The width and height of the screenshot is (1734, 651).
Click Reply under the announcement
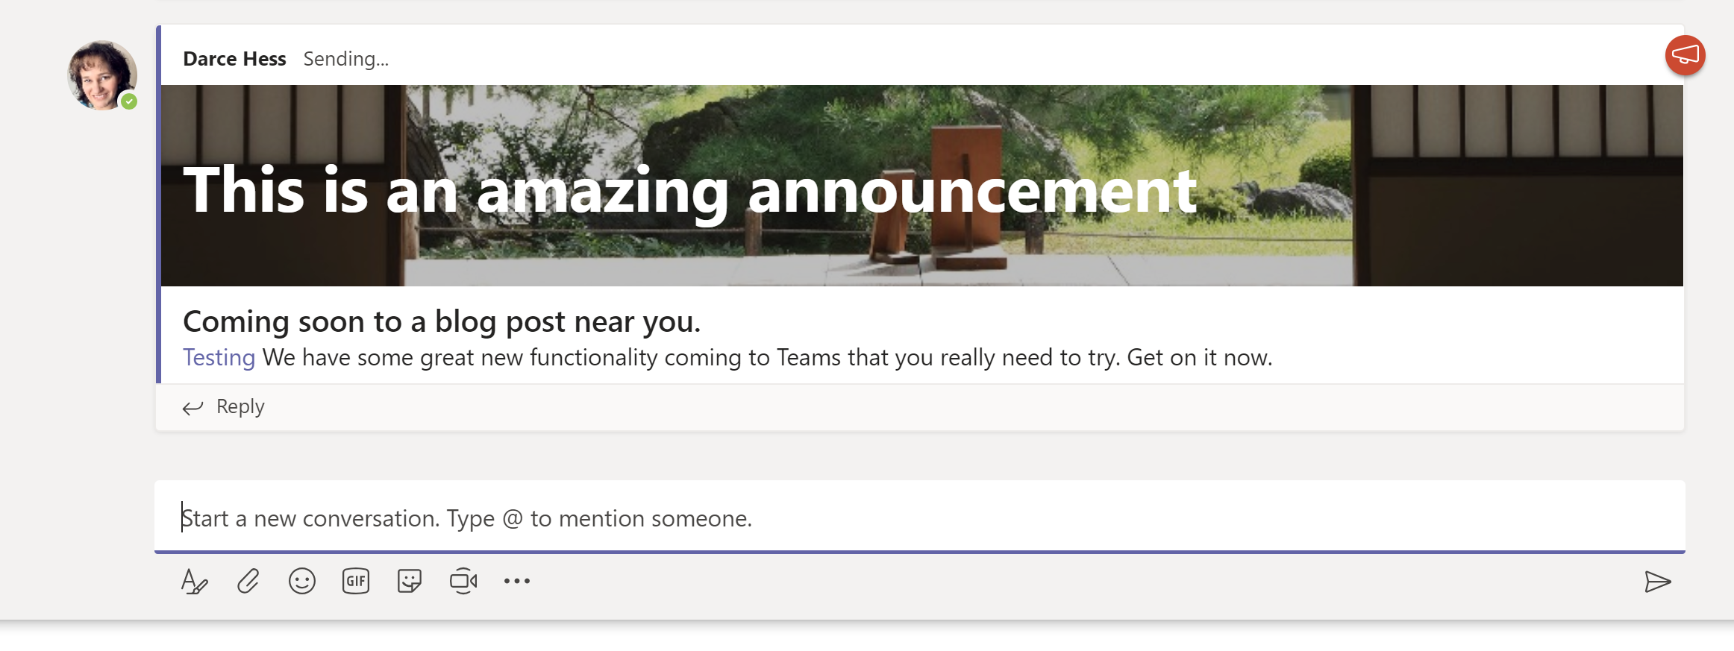point(240,406)
